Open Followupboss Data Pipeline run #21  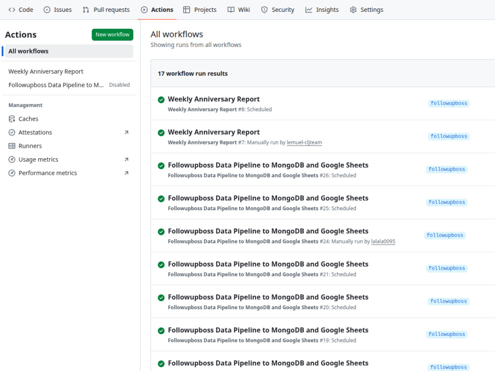(268, 264)
